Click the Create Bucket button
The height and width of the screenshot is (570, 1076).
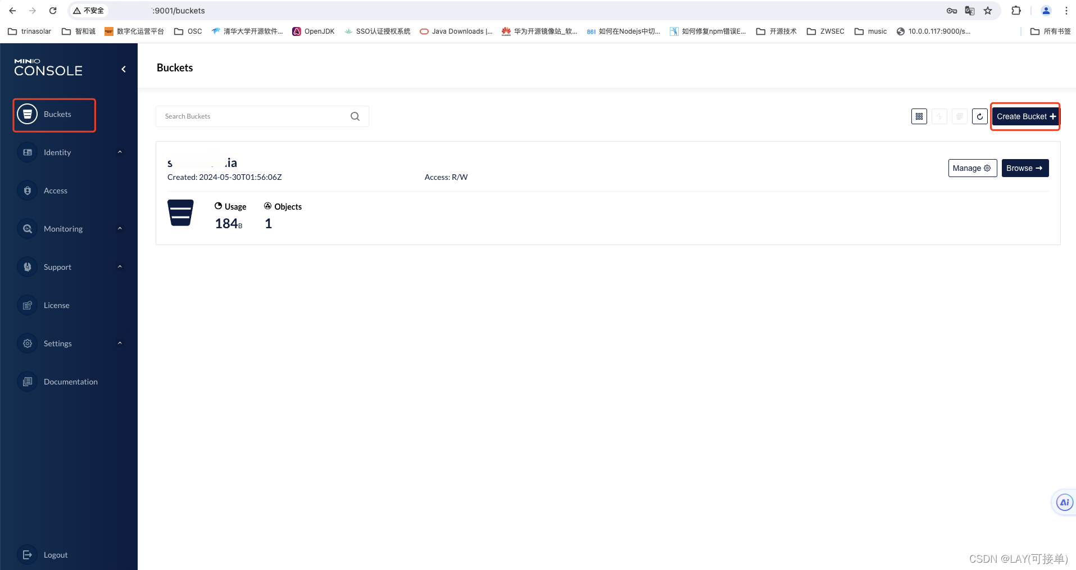click(x=1024, y=116)
